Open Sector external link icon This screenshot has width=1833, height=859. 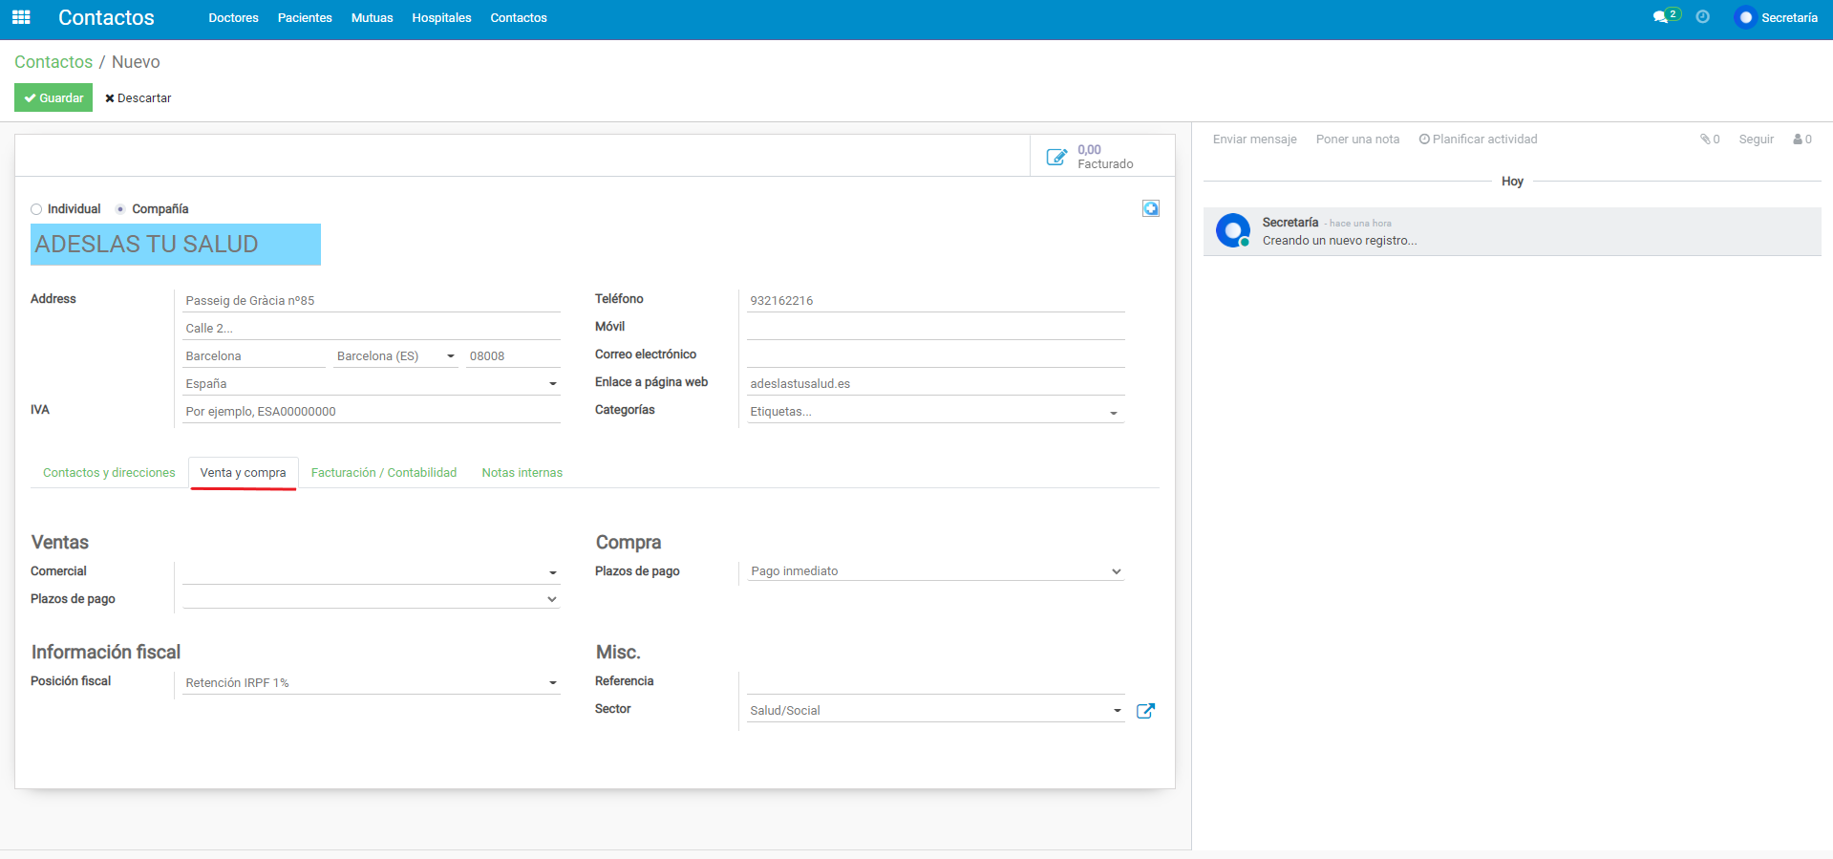(1145, 711)
